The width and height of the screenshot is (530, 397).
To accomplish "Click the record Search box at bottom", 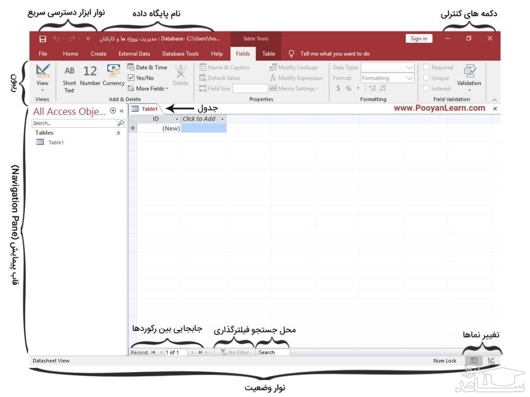I will pyautogui.click(x=273, y=353).
